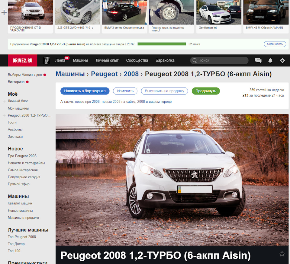The width and height of the screenshot is (290, 264).
Task: Click 2008 in the breadcrumb
Action: (131, 74)
